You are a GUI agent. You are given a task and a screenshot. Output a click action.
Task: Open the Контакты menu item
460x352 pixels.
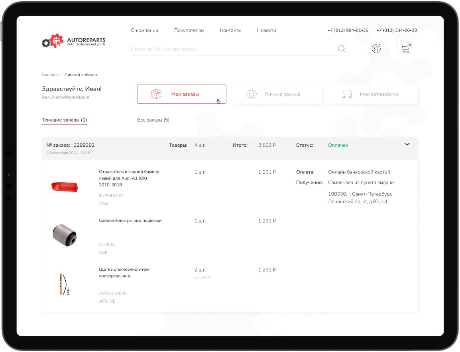coord(230,30)
